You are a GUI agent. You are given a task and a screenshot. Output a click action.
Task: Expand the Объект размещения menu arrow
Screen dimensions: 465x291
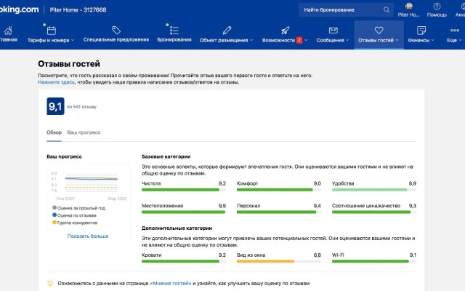[251, 41]
